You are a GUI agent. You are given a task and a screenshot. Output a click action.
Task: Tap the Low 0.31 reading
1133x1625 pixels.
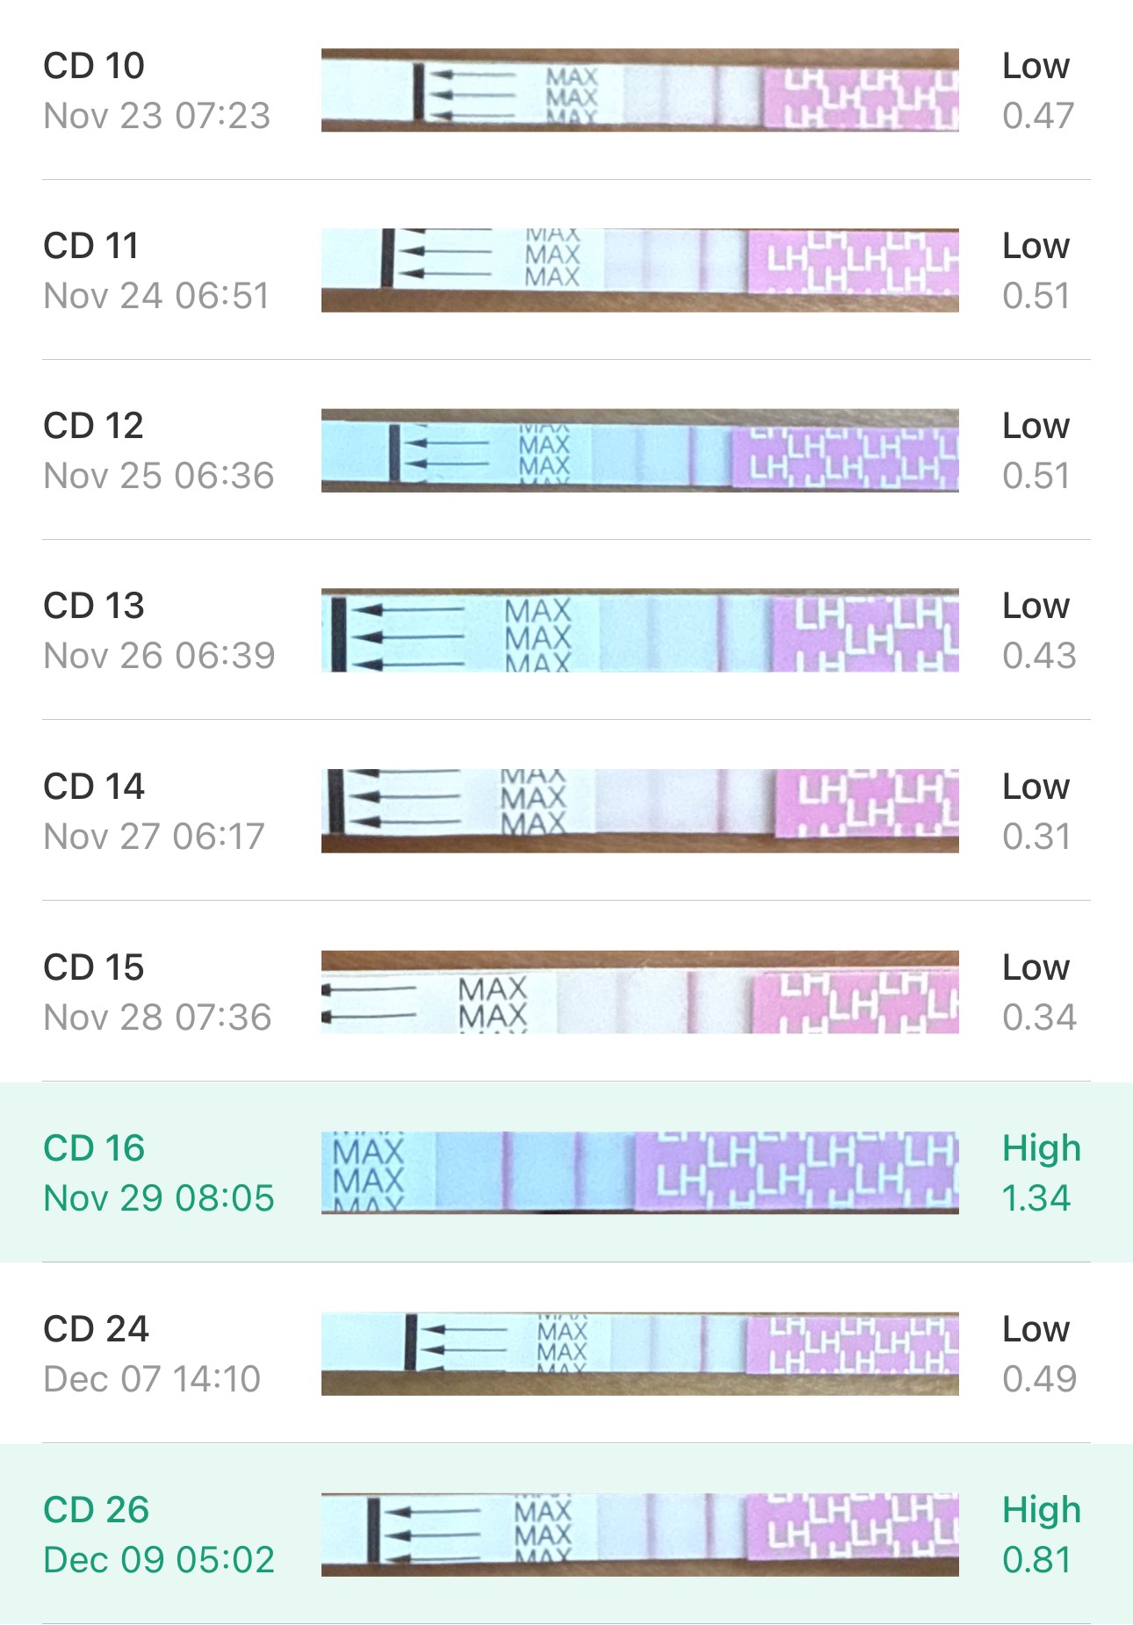click(x=1036, y=811)
